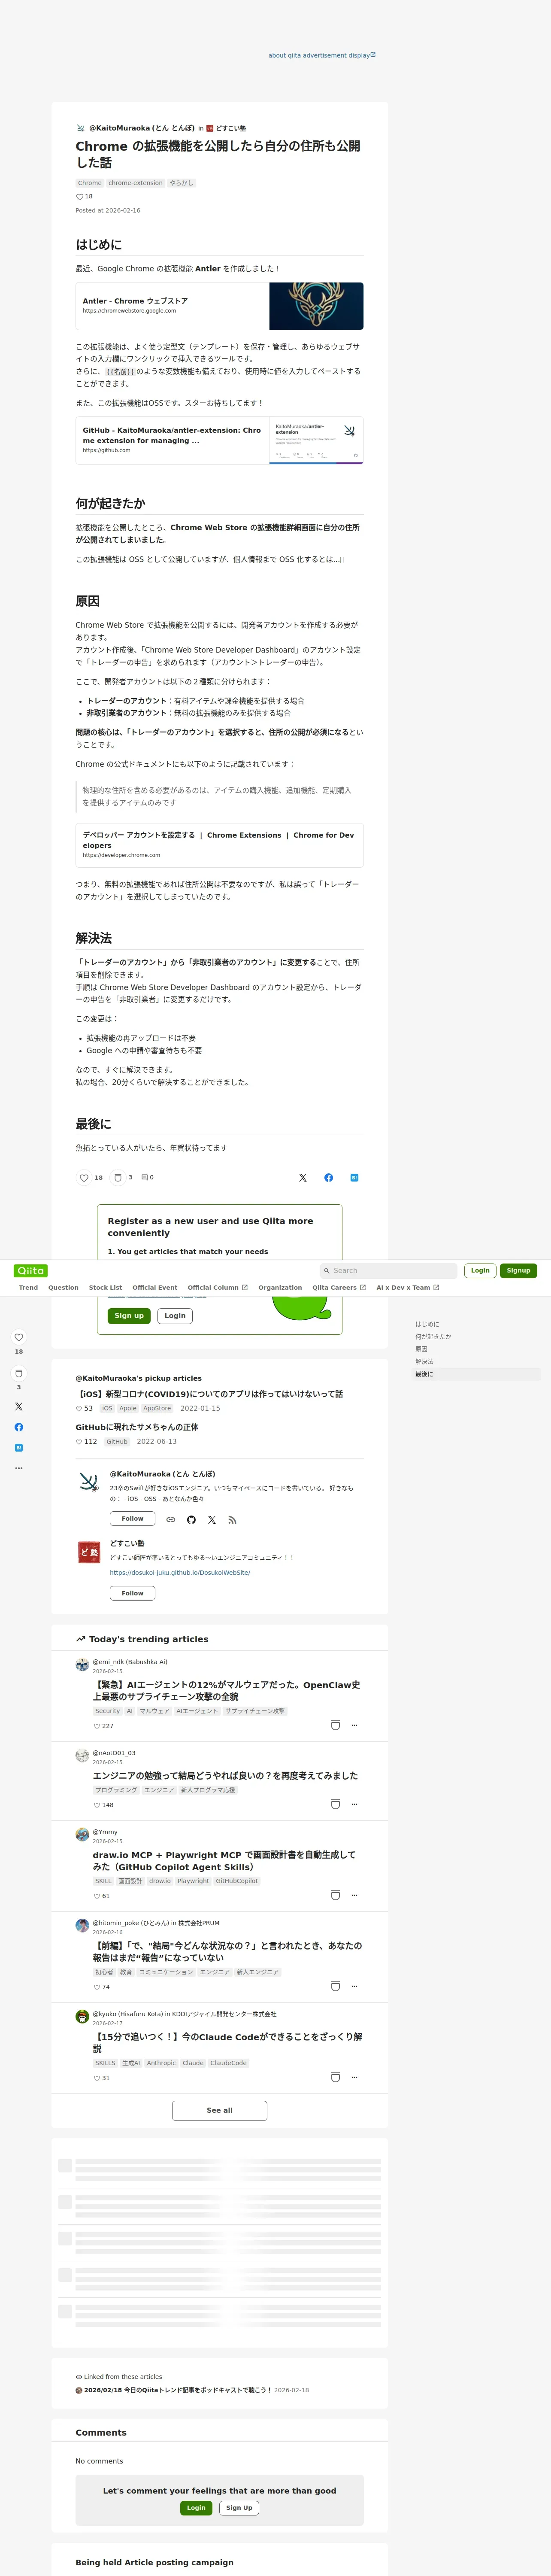Open the Official Event tab
Screen dimensions: 551x2576
tap(155, 1287)
